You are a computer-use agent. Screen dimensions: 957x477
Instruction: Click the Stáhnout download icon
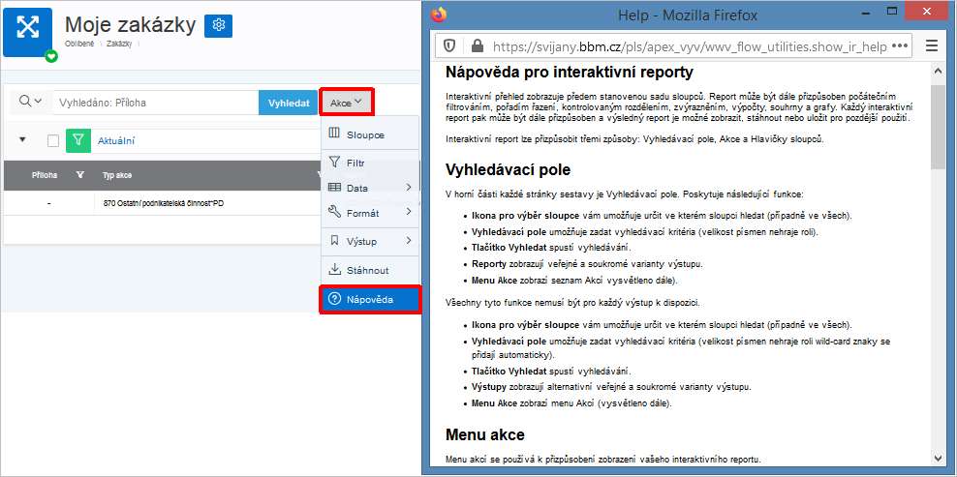334,270
